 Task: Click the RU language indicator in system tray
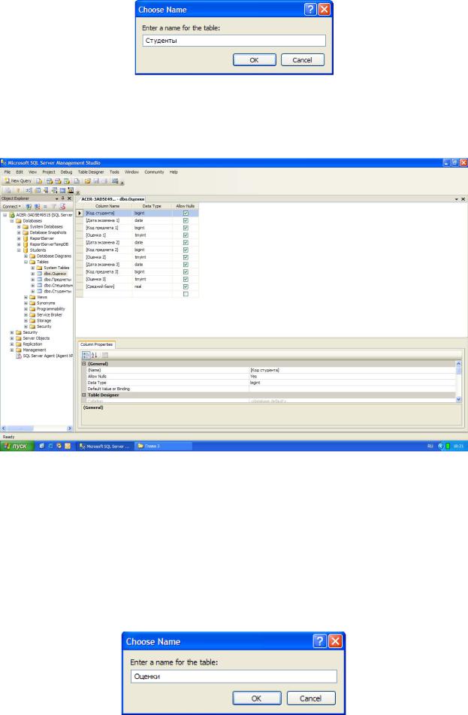point(430,446)
